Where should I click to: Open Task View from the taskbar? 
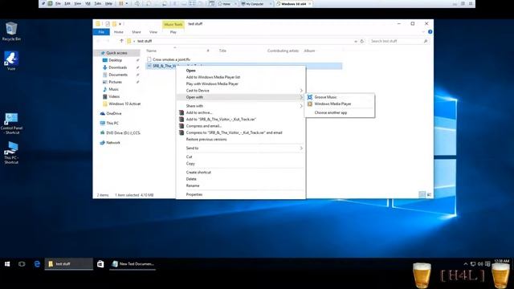point(22,264)
